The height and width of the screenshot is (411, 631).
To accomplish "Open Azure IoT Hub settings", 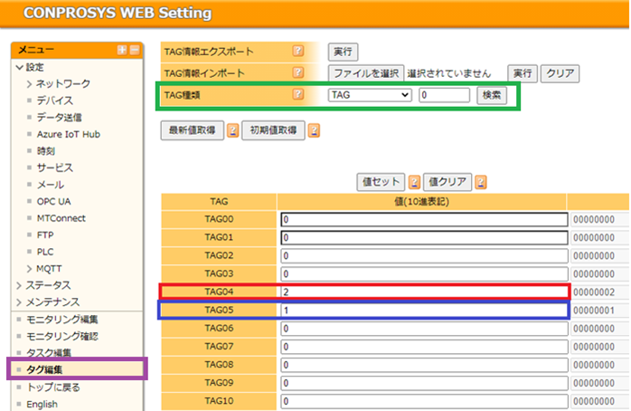I will [69, 134].
